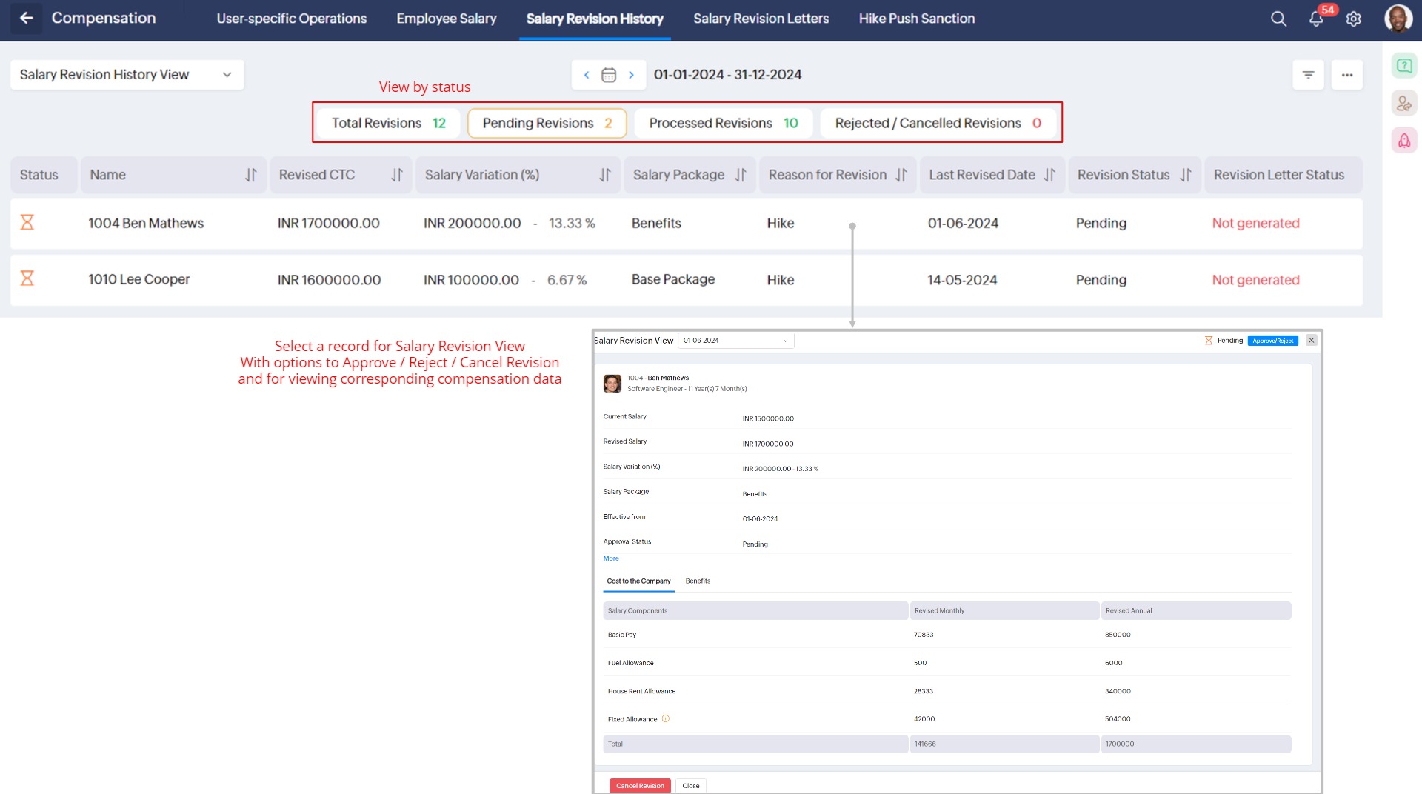
Task: Click the filter icon
Action: tap(1308, 75)
